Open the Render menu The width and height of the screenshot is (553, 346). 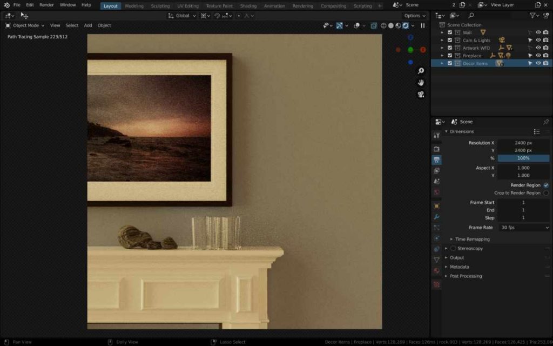pos(46,5)
